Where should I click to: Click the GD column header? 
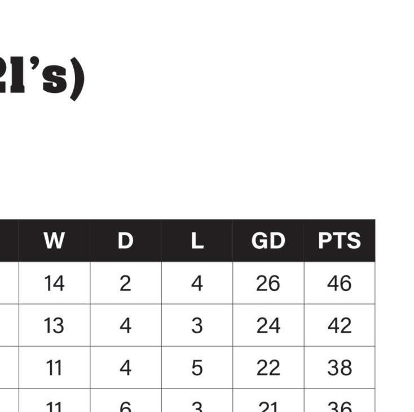pyautogui.click(x=268, y=240)
